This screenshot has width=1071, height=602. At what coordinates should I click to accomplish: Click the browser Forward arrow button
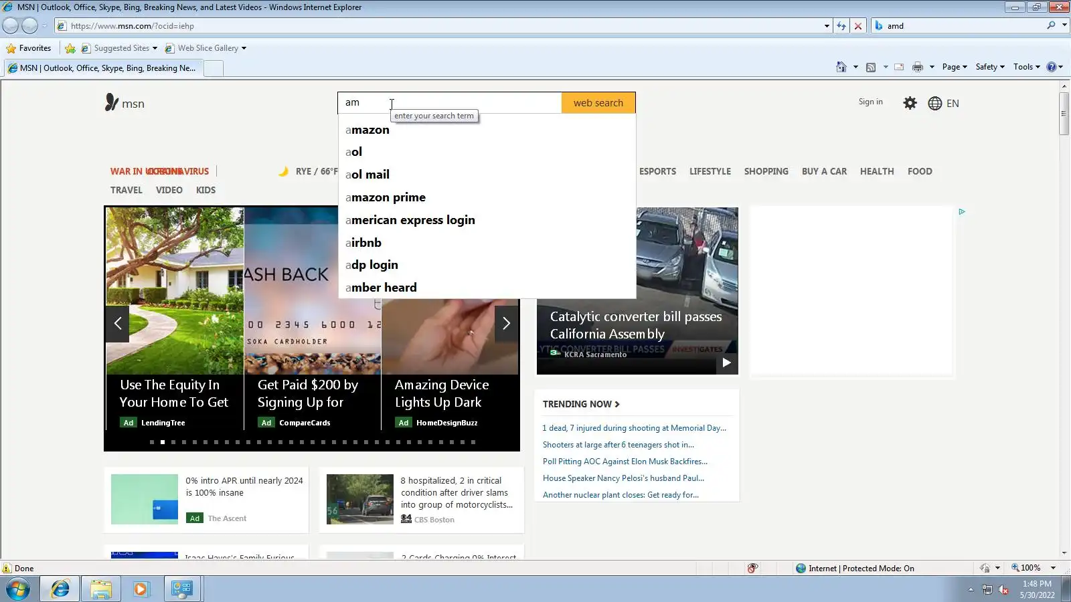(30, 25)
